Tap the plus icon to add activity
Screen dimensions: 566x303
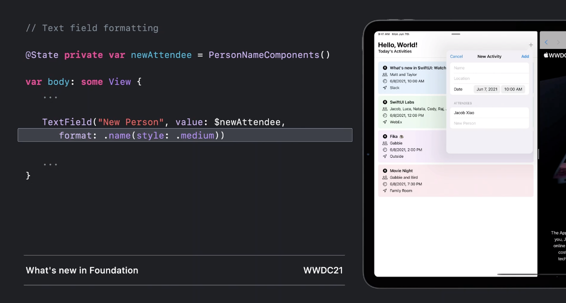(x=530, y=45)
